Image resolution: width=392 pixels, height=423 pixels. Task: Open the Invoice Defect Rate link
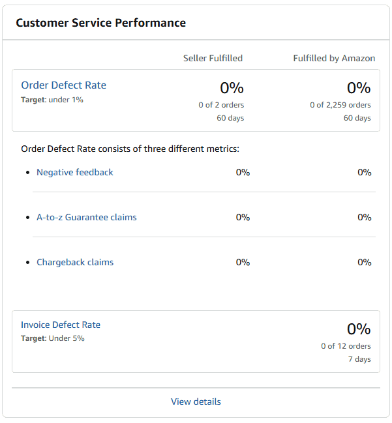pos(61,325)
